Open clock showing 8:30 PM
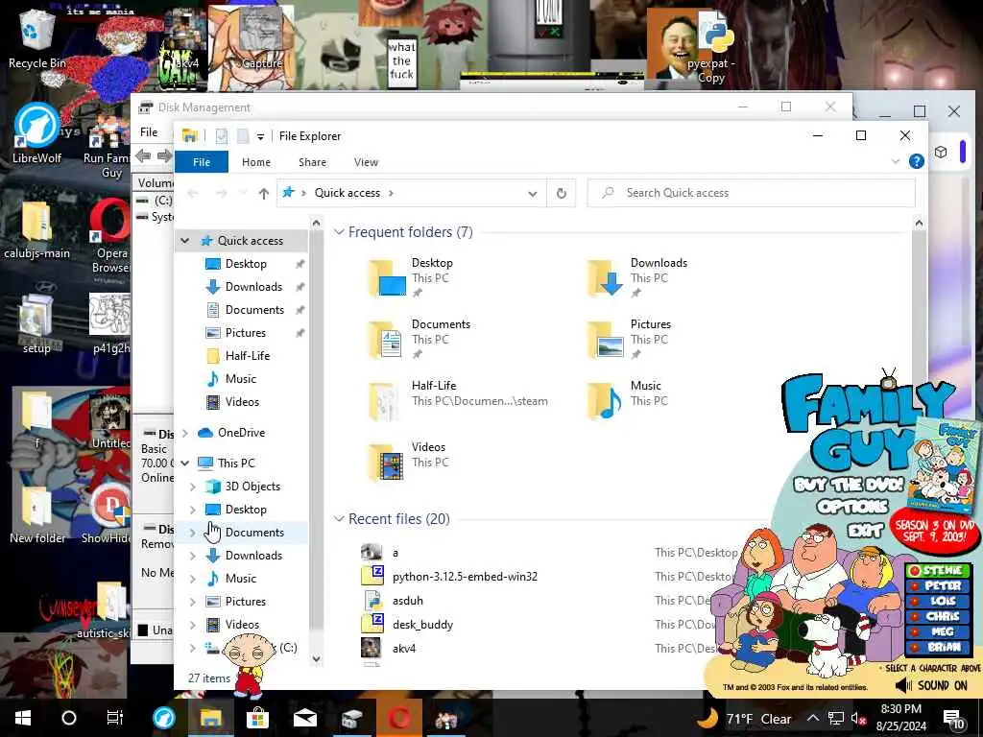The width and height of the screenshot is (983, 737). coord(900,718)
